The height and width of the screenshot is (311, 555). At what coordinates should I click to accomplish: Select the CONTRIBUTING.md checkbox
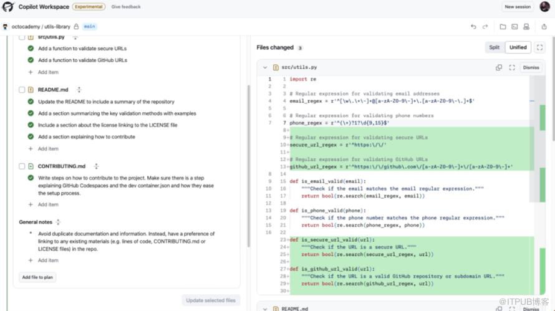coord(22,166)
